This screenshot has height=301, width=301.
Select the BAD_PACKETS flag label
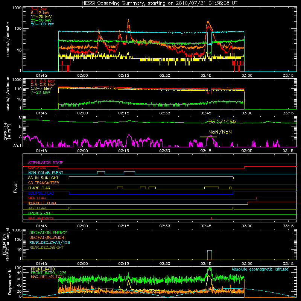point(41,218)
